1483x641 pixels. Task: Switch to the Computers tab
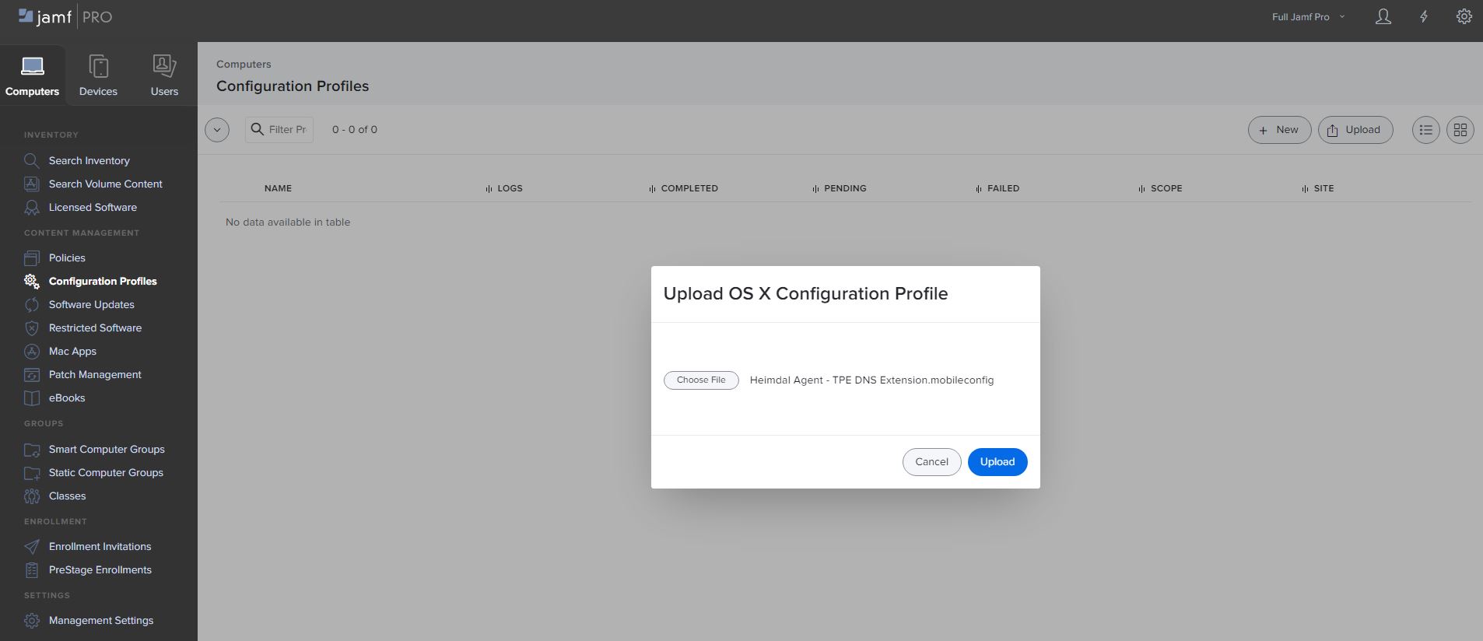(x=32, y=75)
